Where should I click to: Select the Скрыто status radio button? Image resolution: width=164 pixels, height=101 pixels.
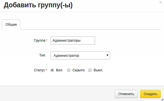coord(69,70)
